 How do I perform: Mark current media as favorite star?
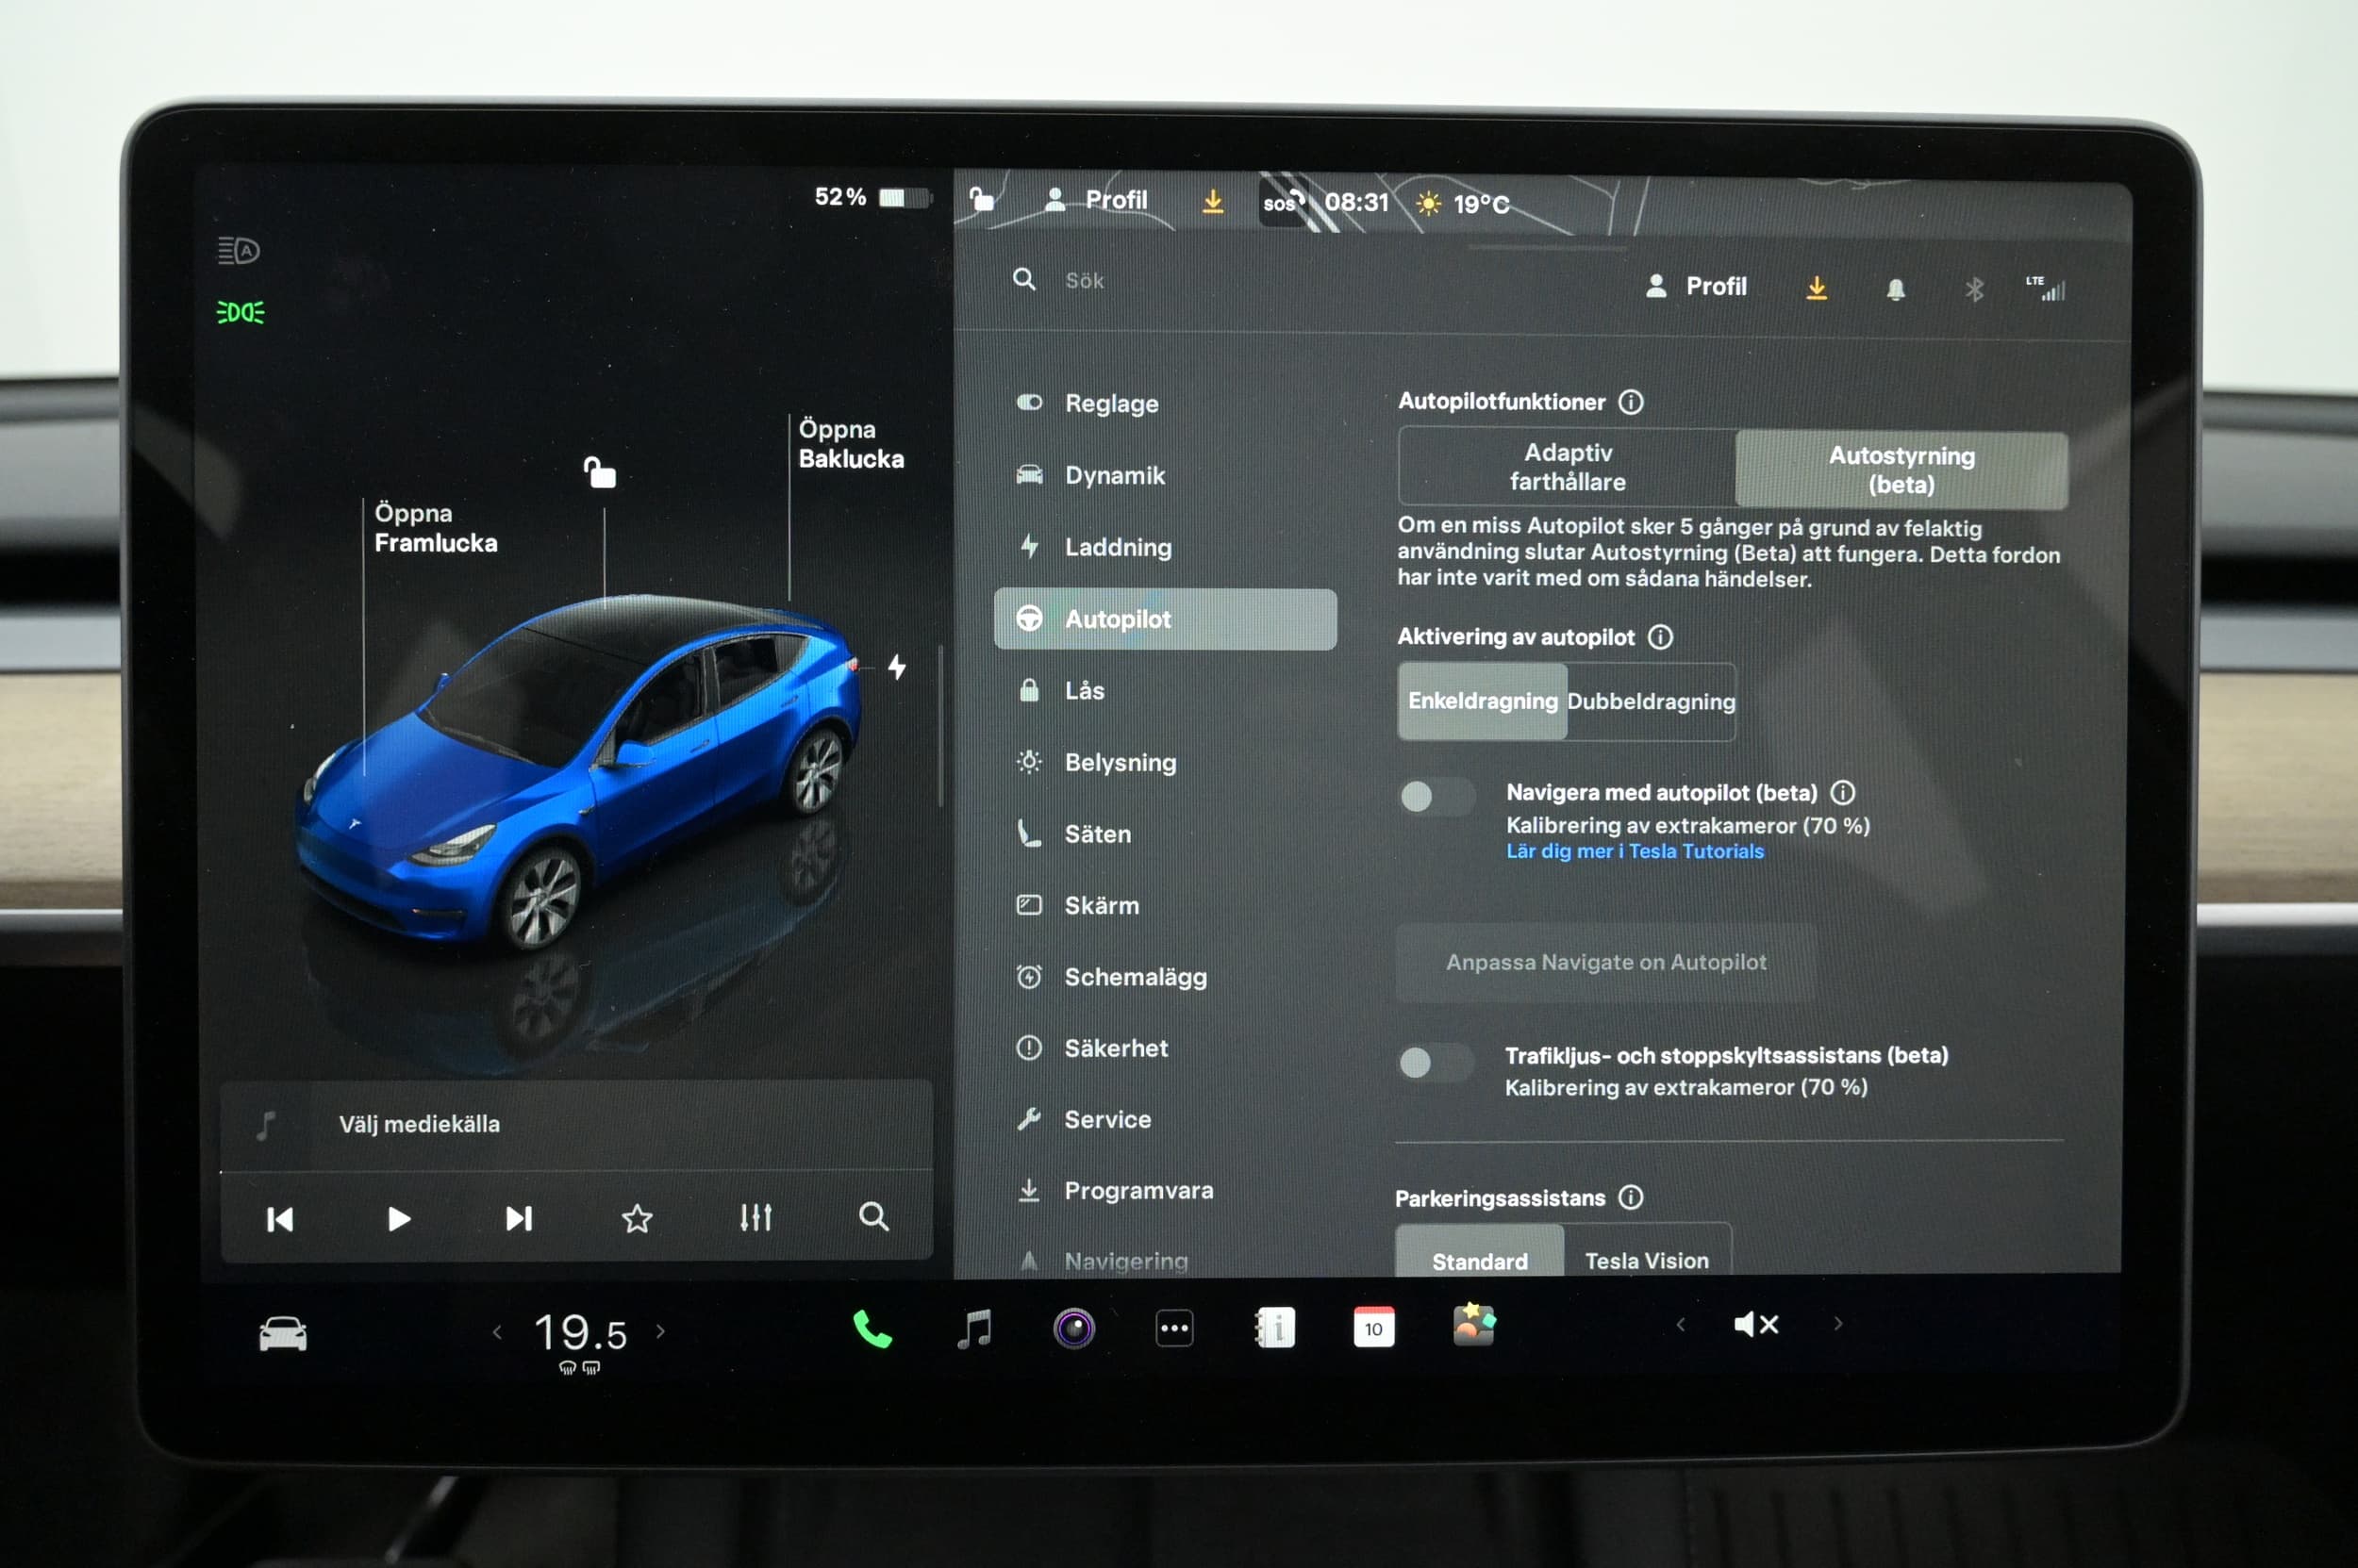click(638, 1218)
